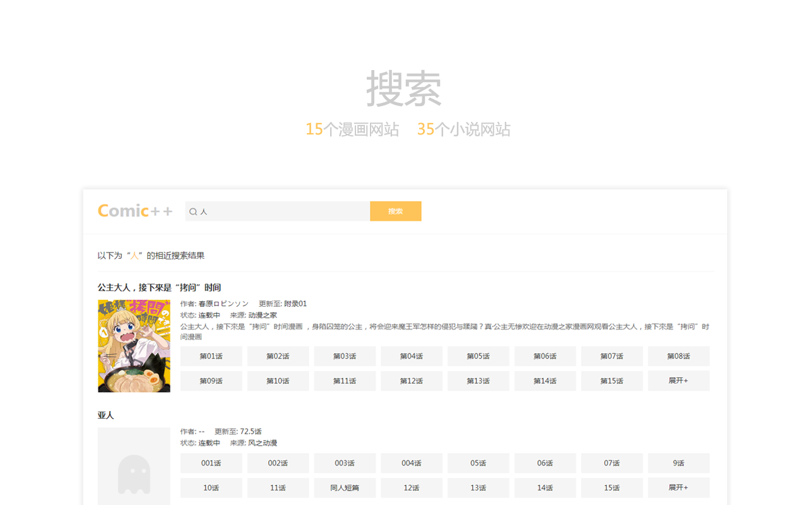Image resolution: width=808 pixels, height=505 pixels.
Task: Click the 公主大人，接下来是"拷问"时间 title link
Action: tap(159, 287)
